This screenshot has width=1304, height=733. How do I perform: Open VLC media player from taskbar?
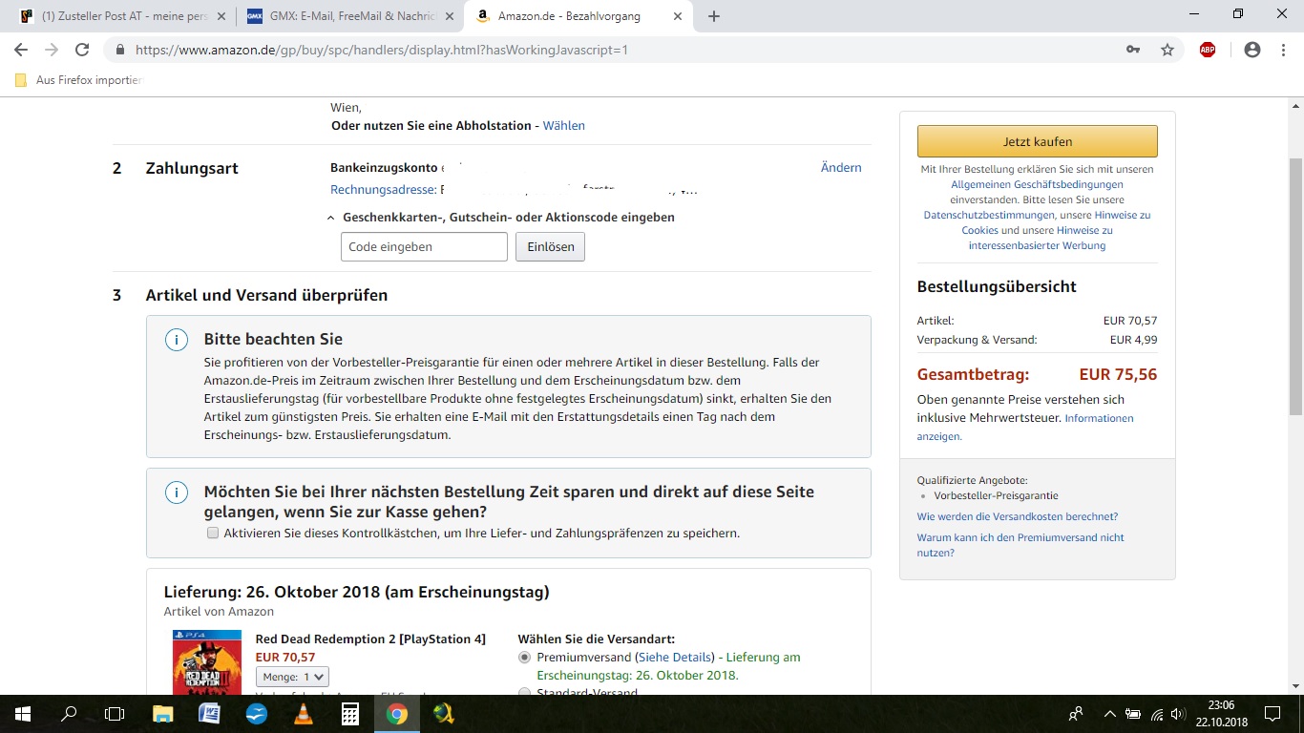click(304, 714)
